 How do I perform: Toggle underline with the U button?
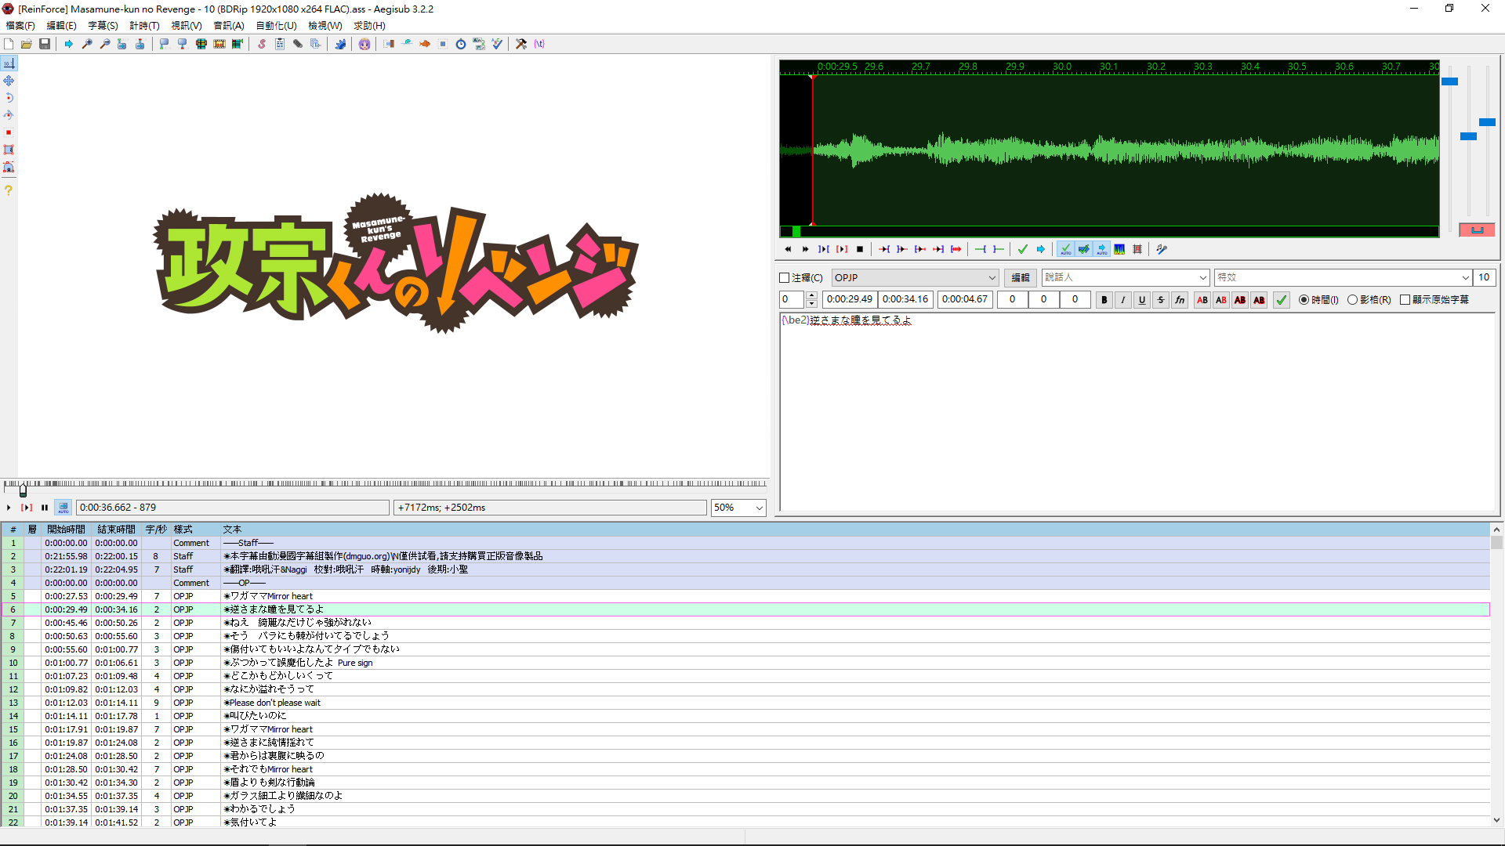pyautogui.click(x=1142, y=300)
